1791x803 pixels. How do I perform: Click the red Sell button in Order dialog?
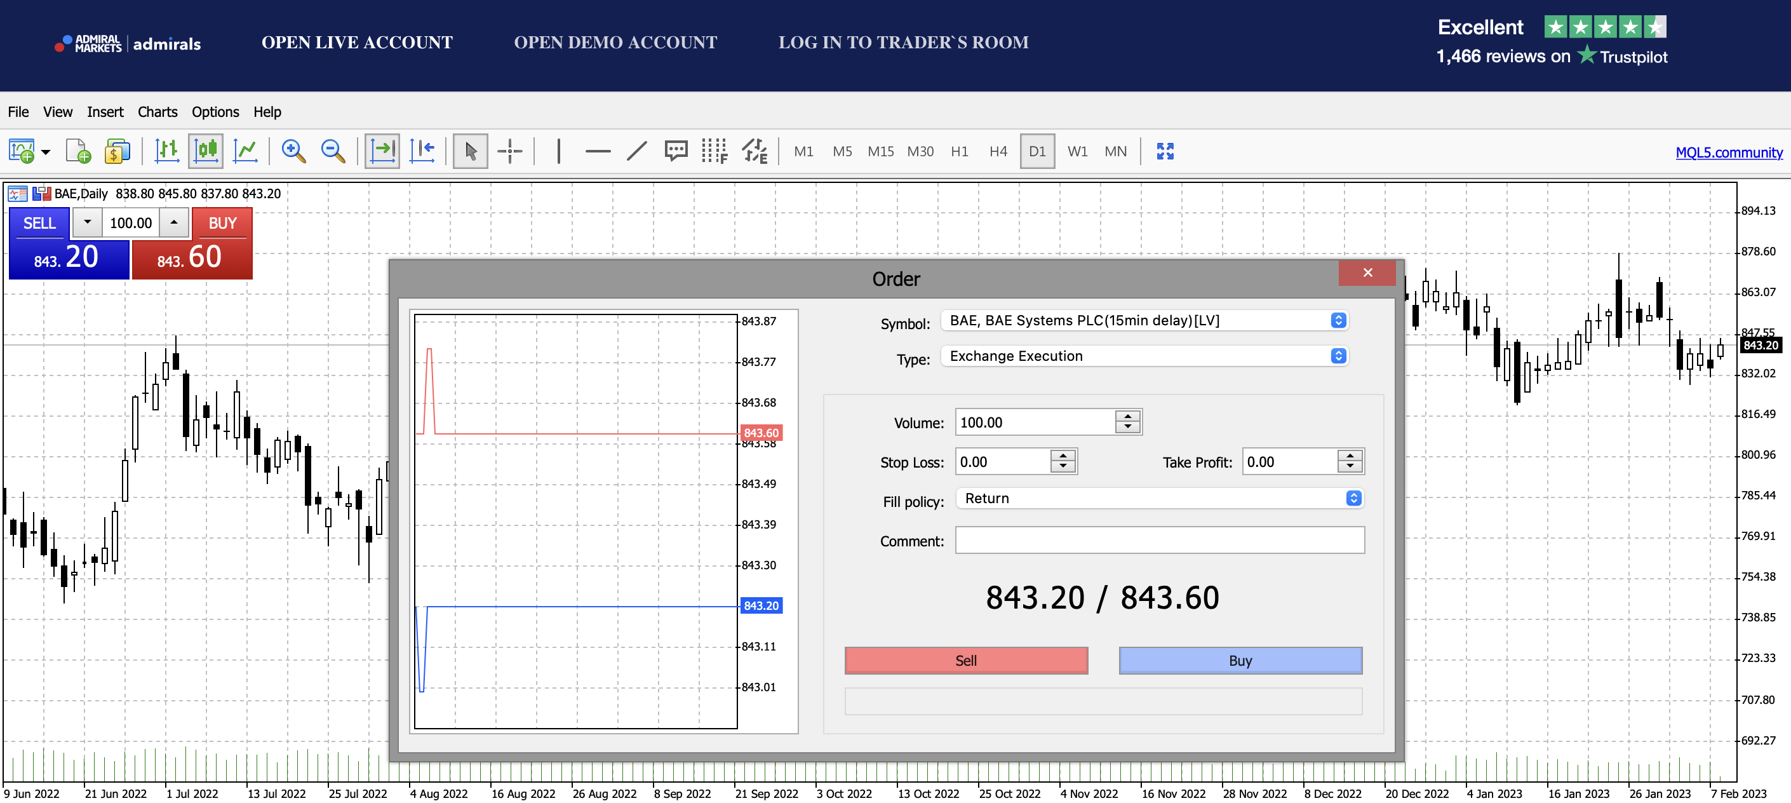[x=966, y=661]
